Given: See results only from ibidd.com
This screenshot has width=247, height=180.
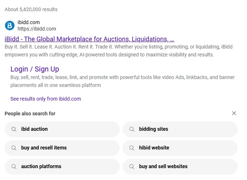Looking at the screenshot, I should pos(46,99).
